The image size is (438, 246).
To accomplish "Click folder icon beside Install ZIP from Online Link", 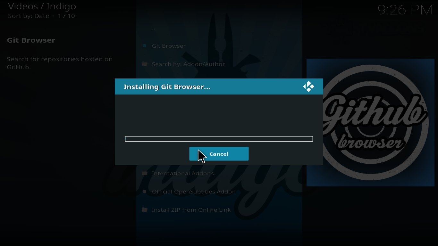I will pos(145,210).
